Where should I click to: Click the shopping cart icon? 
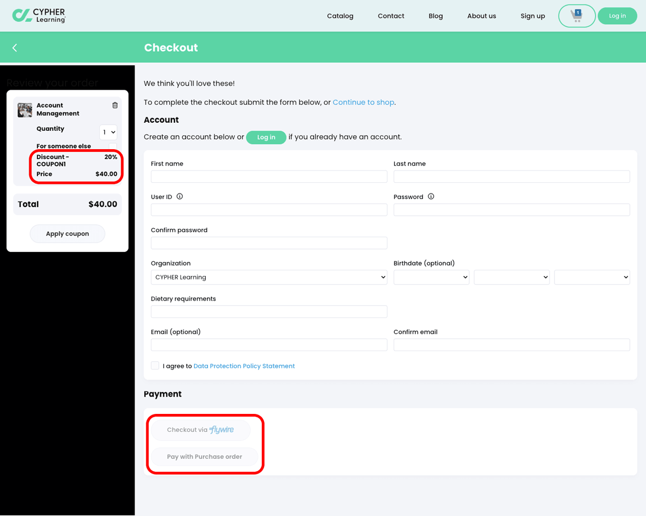[576, 16]
